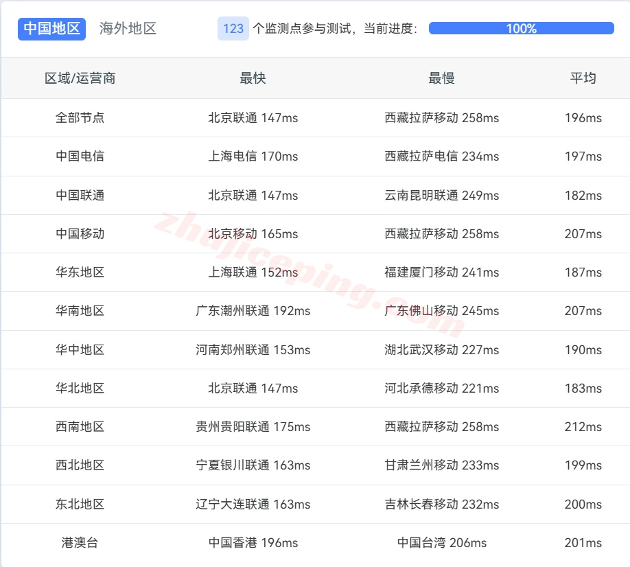The width and height of the screenshot is (630, 567).
Task: Select the 东北地区 row label
Action: [80, 505]
